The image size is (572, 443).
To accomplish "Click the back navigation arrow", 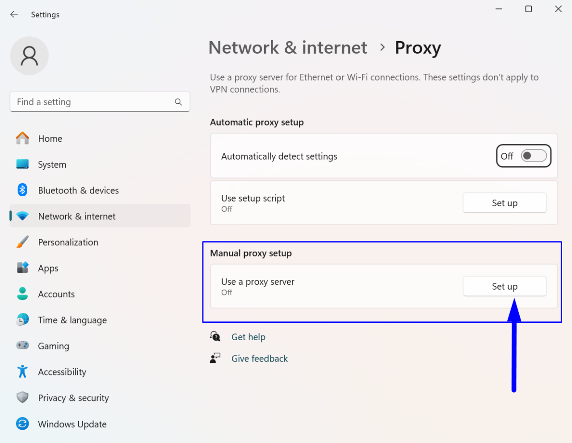I will pos(14,14).
